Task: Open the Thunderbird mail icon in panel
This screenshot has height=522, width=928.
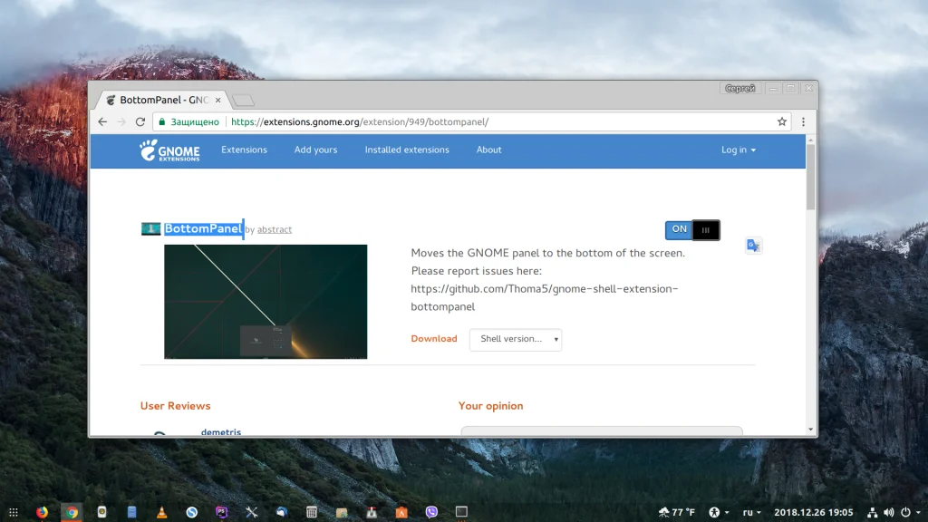Action: (x=282, y=512)
